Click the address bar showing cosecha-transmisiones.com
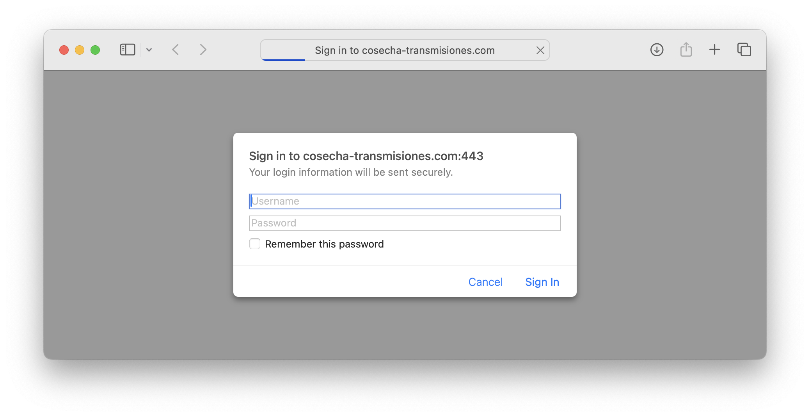 404,50
